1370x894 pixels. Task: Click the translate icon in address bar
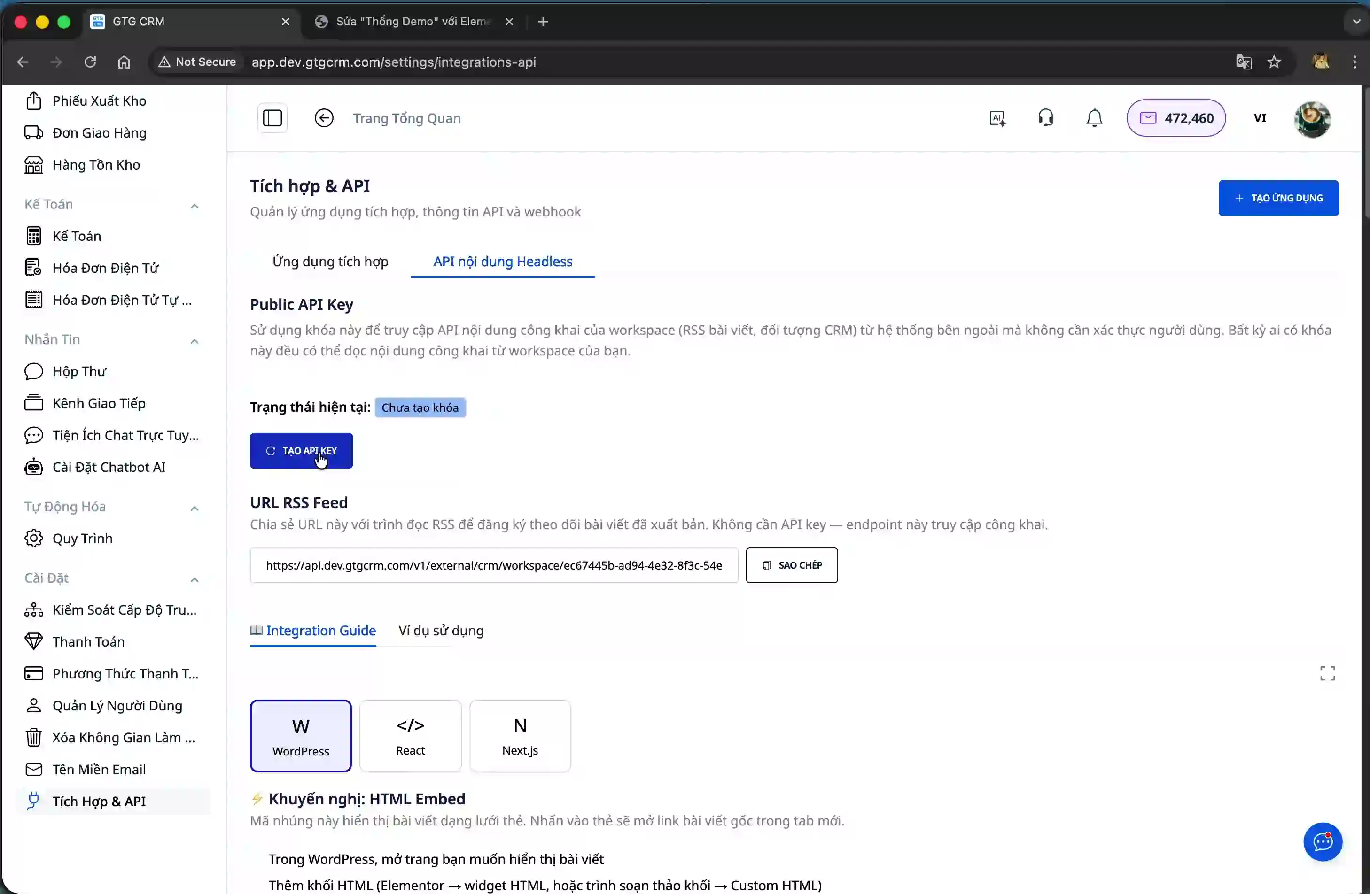[1244, 62]
